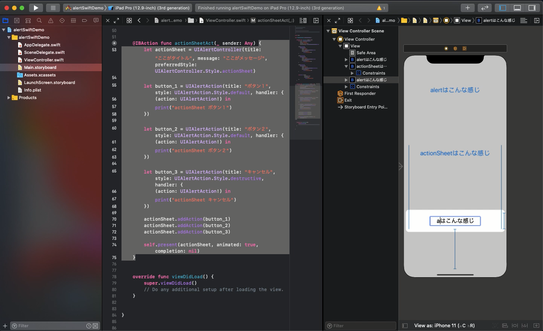Image resolution: width=543 pixels, height=331 pixels.
Task: Collapse the actionSheetは… button item
Action: (346, 66)
